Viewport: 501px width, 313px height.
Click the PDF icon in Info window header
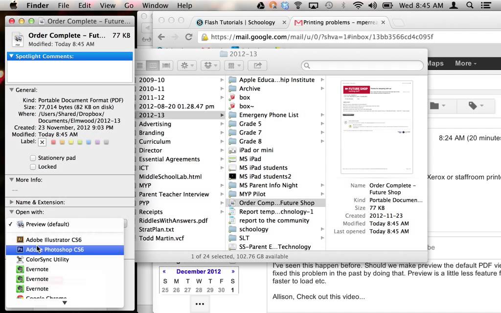(x=18, y=39)
